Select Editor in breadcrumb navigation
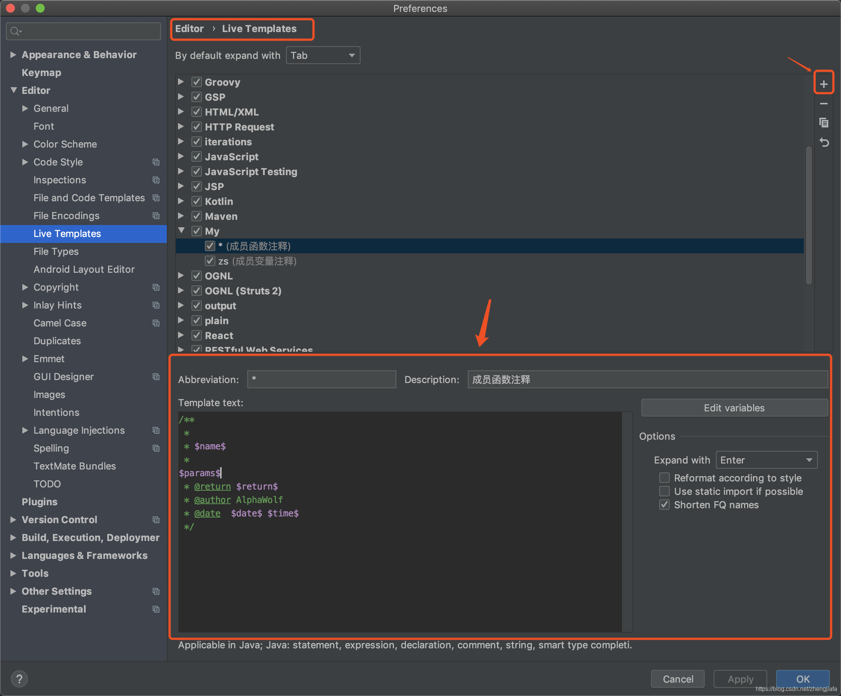 (x=188, y=29)
